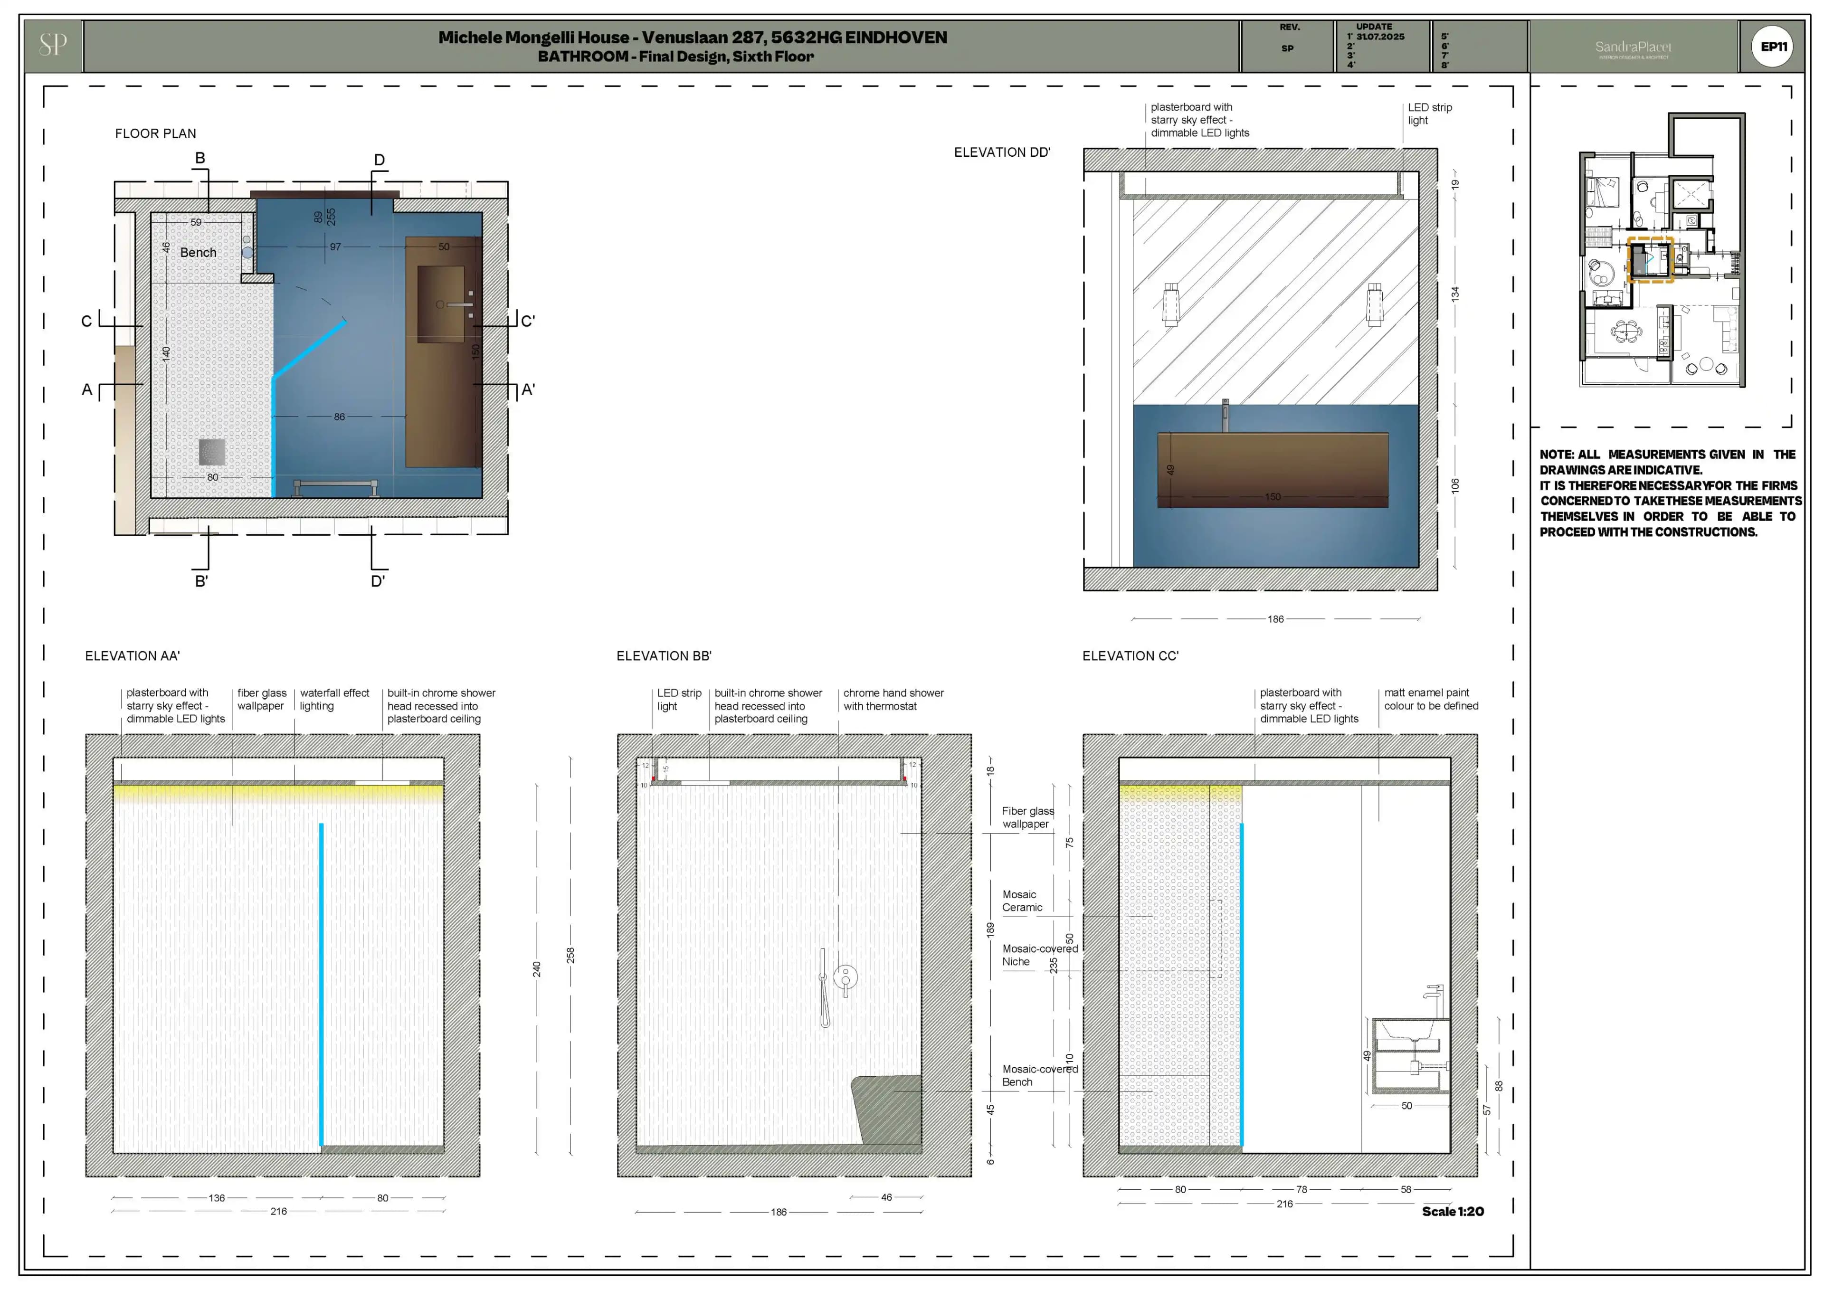Click the orange dashed bathroom highlight in key plan
This screenshot has width=1824, height=1290.
pyautogui.click(x=1650, y=259)
